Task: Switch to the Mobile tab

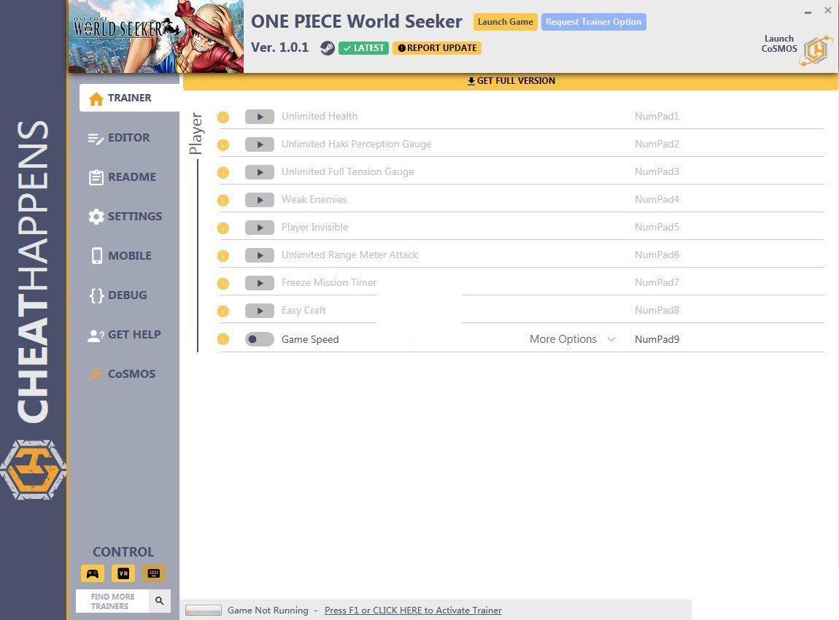Action: coord(120,256)
